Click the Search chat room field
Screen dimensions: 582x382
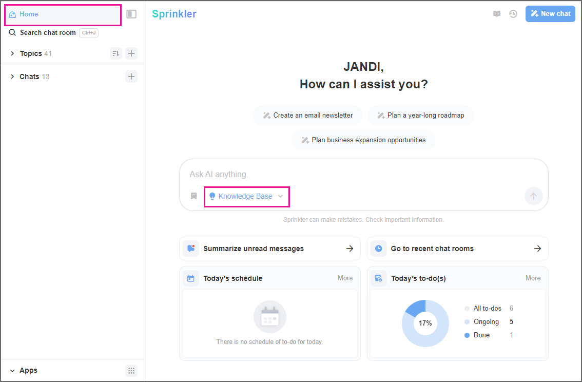pos(53,33)
